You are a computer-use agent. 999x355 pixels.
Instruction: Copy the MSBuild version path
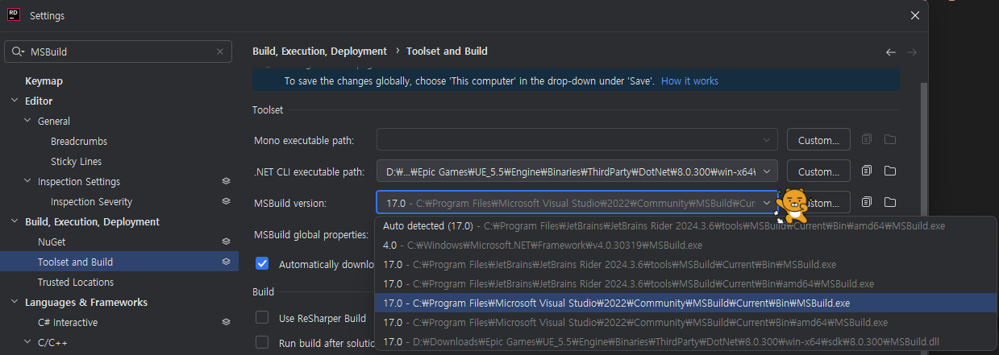(866, 201)
